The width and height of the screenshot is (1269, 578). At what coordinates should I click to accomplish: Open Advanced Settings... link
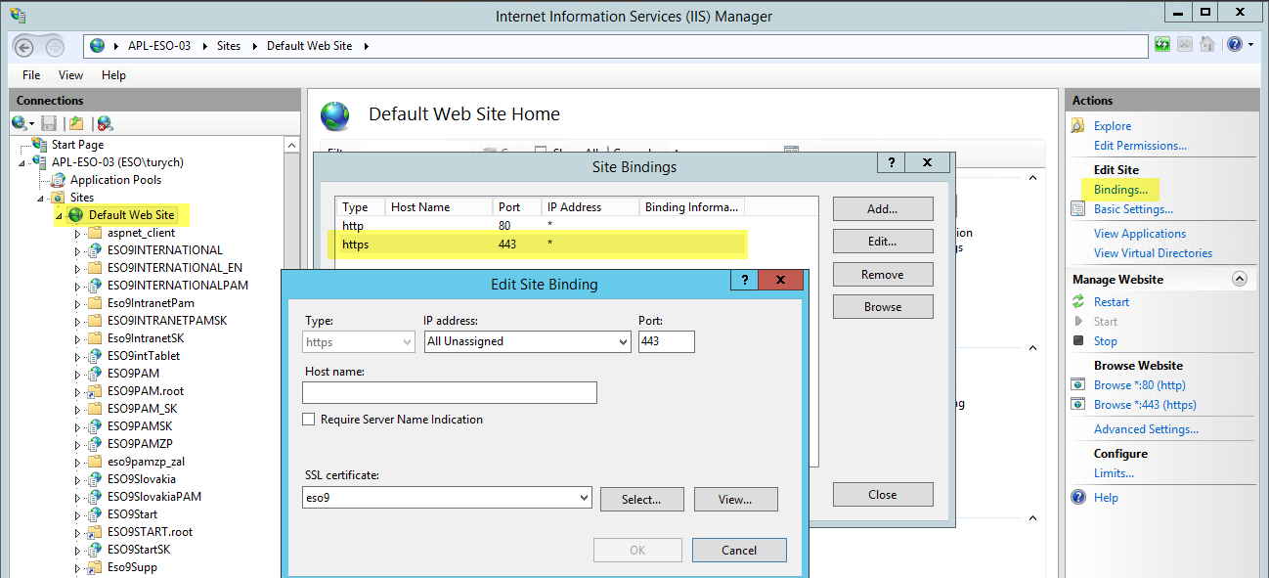coord(1146,429)
